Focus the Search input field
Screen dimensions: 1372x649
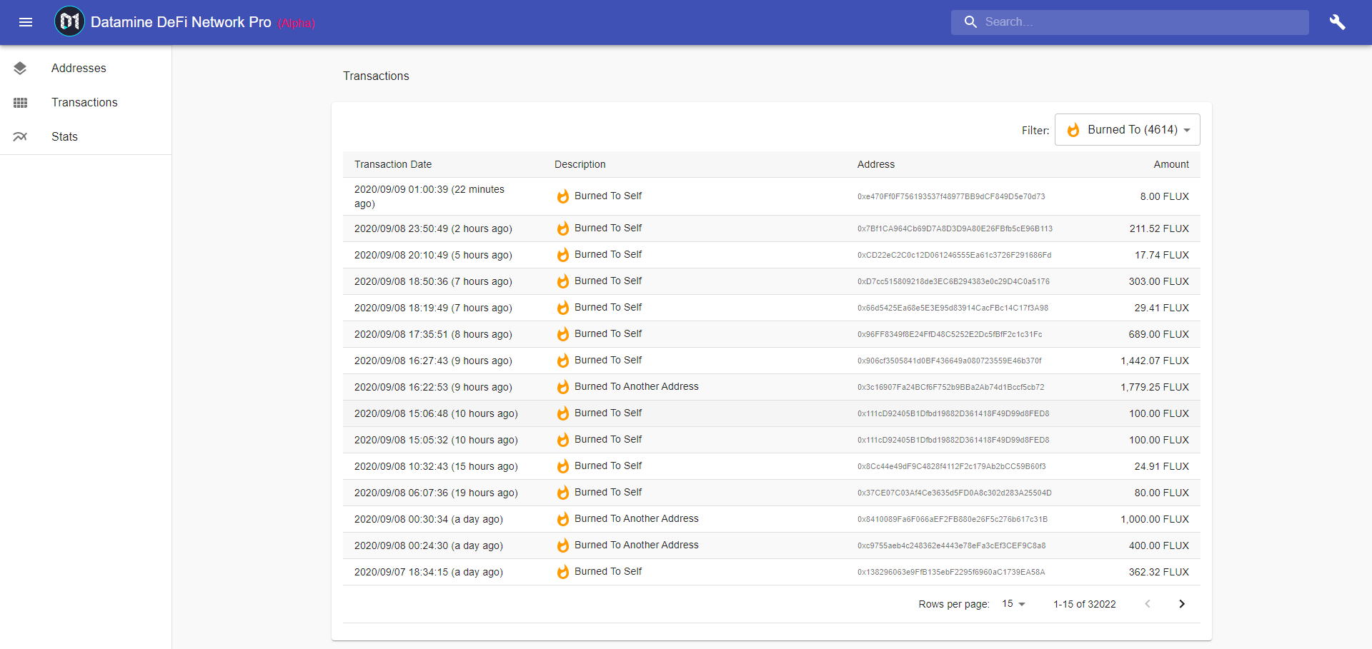click(1130, 22)
